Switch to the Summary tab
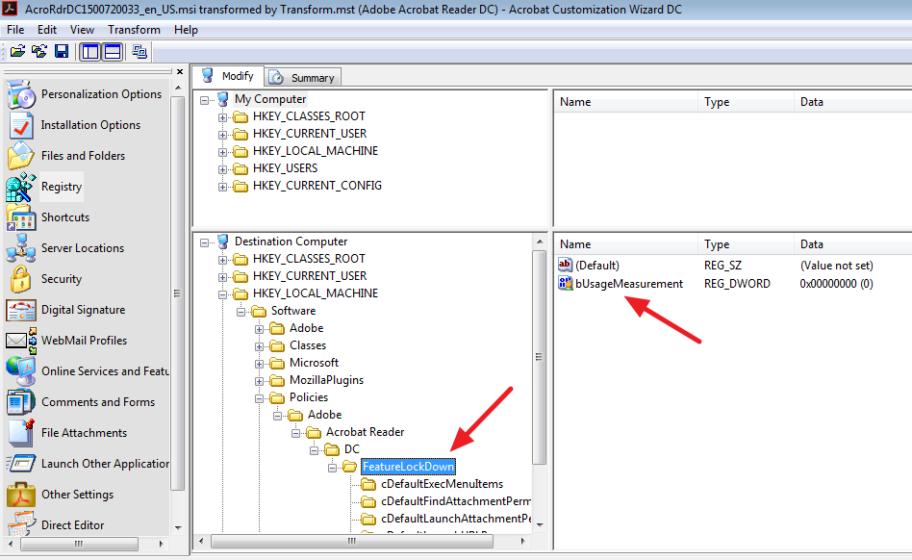 pyautogui.click(x=304, y=77)
